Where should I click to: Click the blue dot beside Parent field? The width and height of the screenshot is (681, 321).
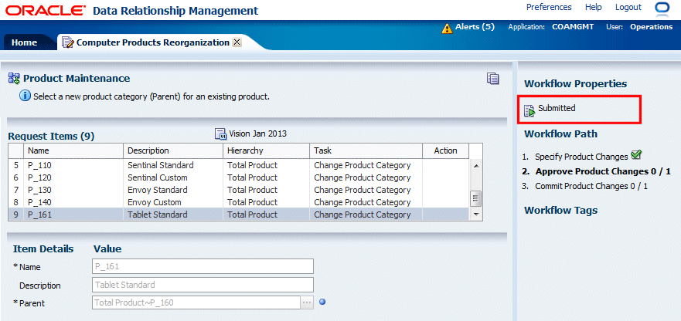tap(322, 302)
